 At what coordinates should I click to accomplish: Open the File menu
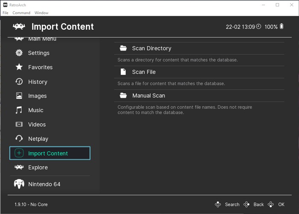pos(5,13)
